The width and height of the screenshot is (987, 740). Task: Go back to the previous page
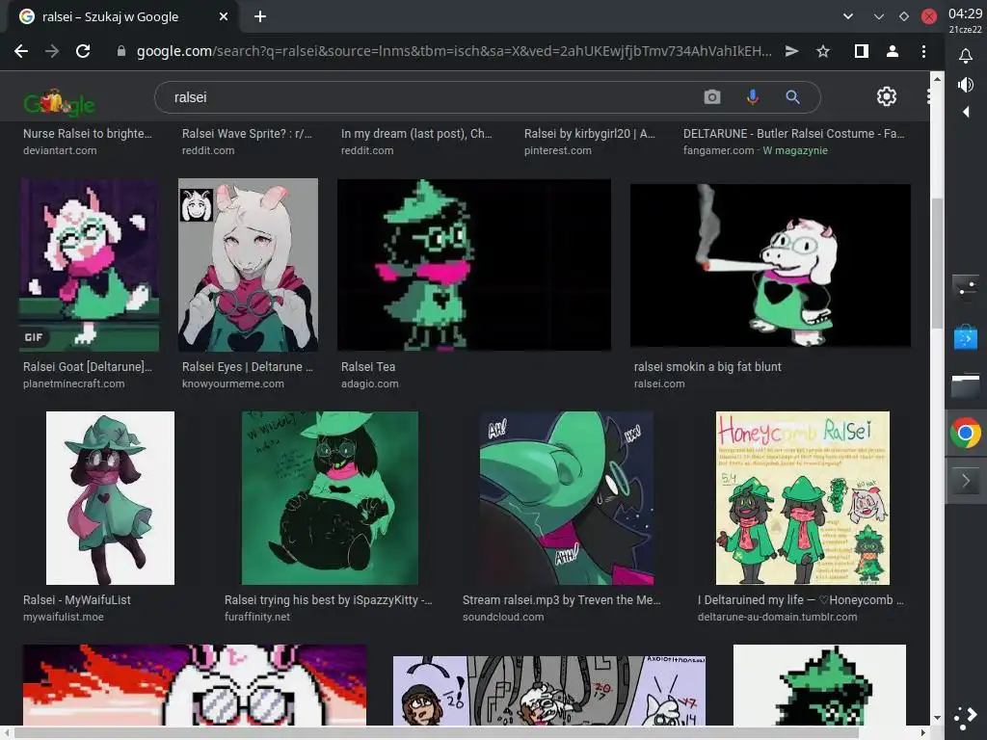21,52
